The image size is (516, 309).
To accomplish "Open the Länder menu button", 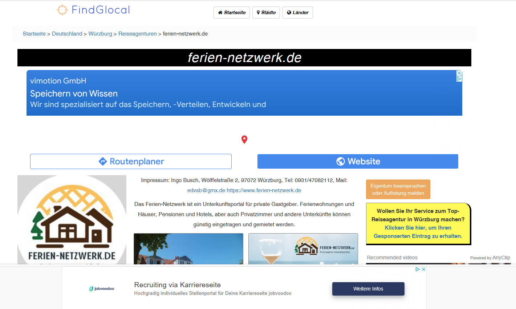I will tap(297, 12).
